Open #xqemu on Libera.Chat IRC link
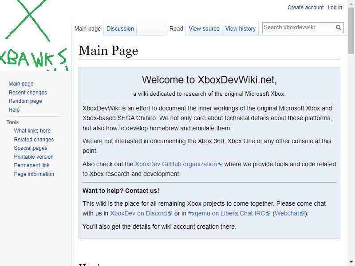The width and height of the screenshot is (355, 266). tap(229, 214)
